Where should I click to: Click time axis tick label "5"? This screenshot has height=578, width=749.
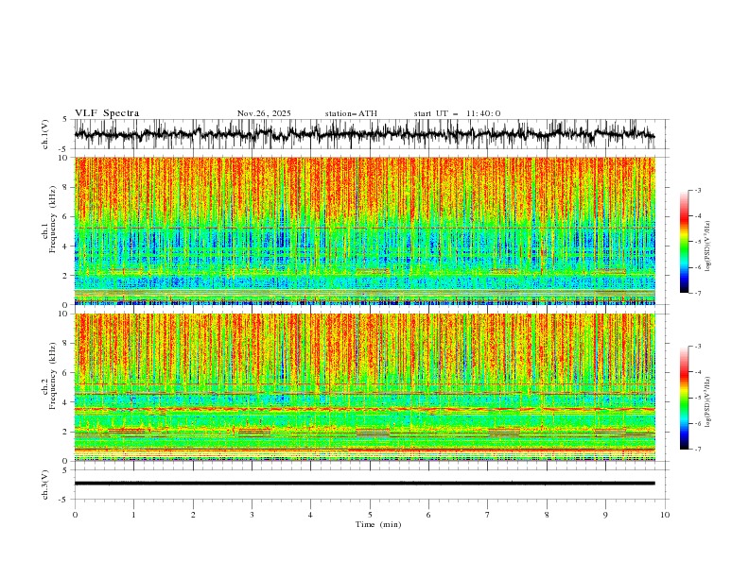(370, 515)
